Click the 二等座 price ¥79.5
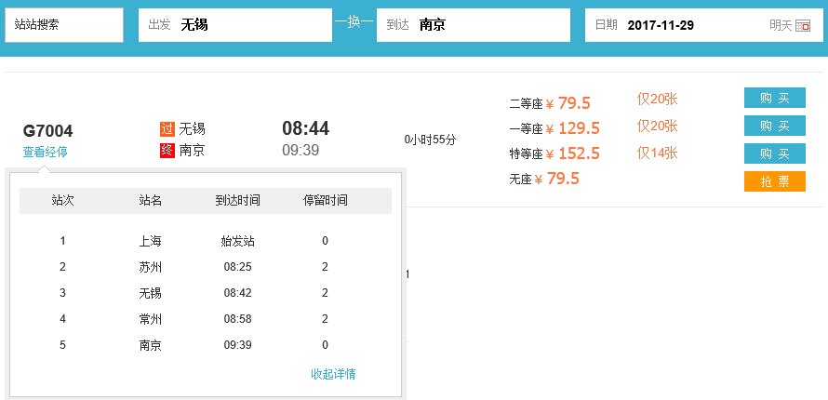 click(568, 103)
